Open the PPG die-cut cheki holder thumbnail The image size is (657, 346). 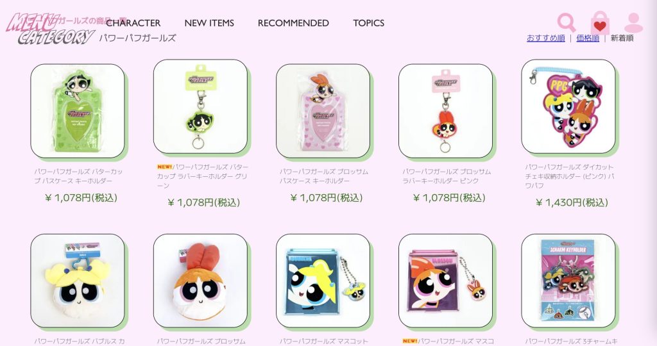[x=568, y=106]
